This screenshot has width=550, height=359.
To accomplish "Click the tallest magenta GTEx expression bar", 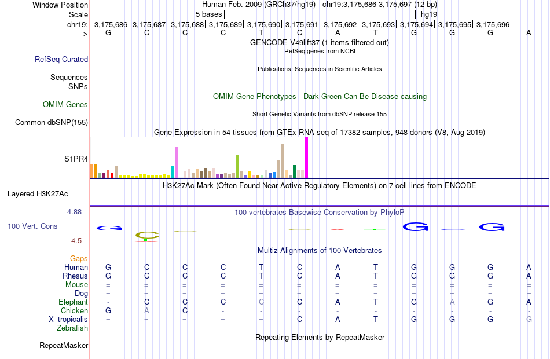I will pos(307,157).
